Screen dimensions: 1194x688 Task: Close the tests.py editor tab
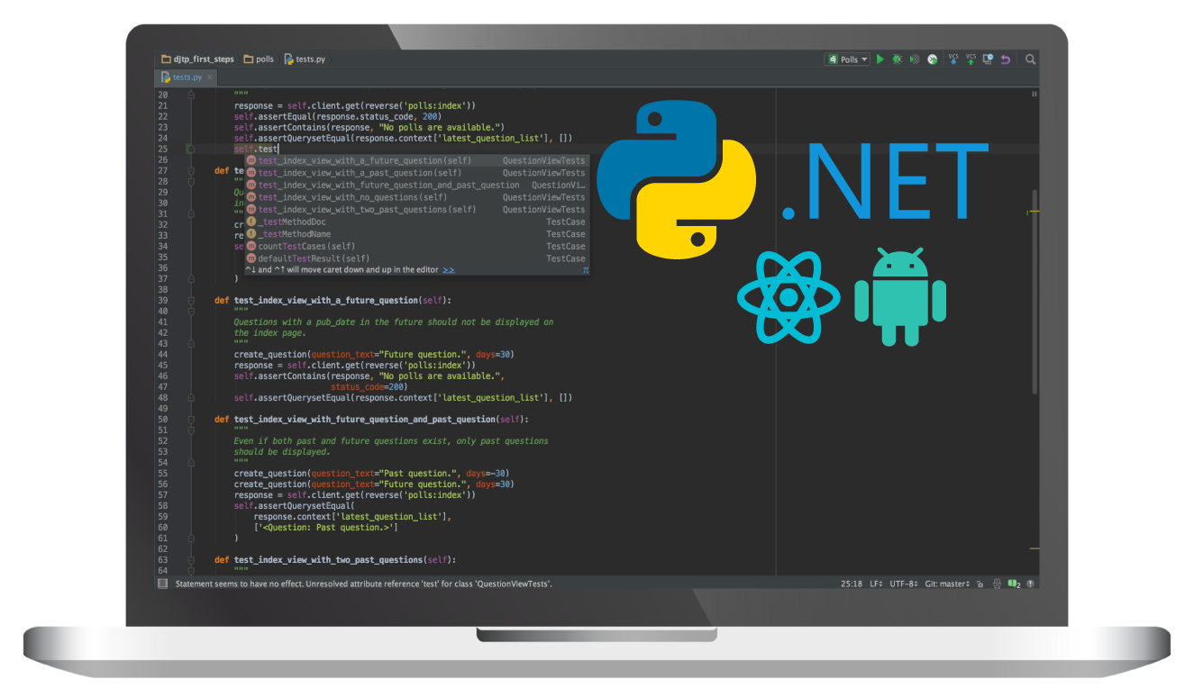pyautogui.click(x=210, y=77)
